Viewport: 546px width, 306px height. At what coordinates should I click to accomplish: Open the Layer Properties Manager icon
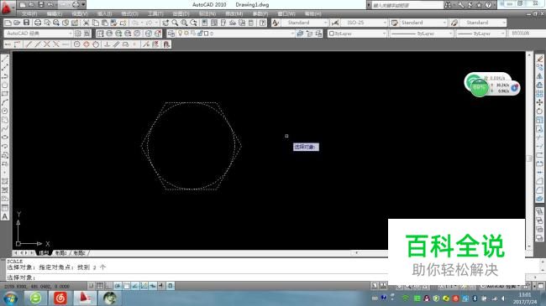pyautogui.click(x=171, y=34)
